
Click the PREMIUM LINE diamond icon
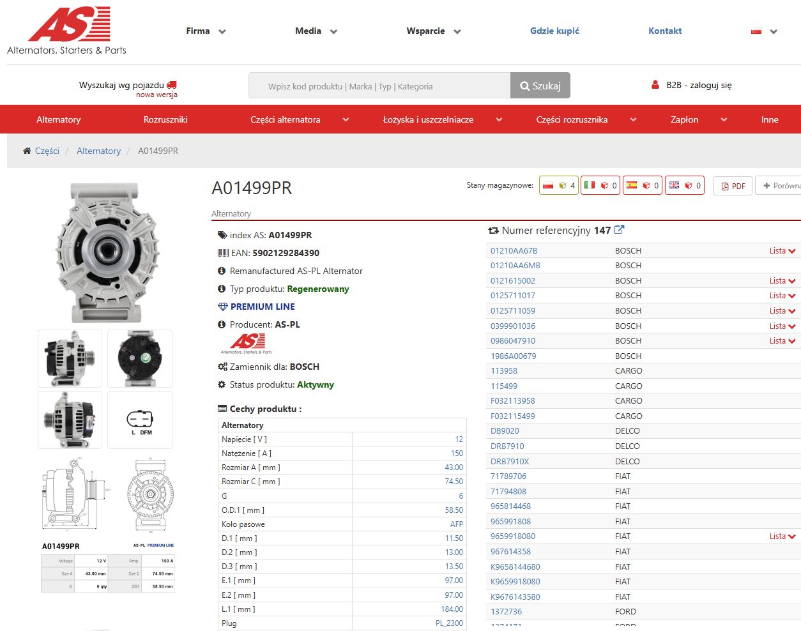point(222,307)
